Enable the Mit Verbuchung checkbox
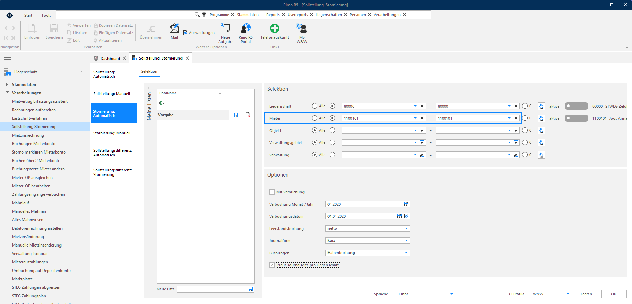 [x=272, y=192]
